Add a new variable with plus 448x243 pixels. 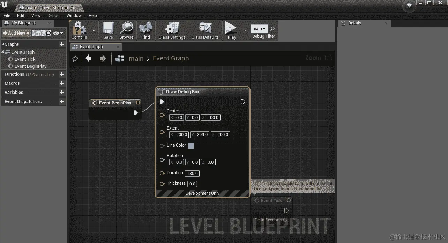click(62, 93)
